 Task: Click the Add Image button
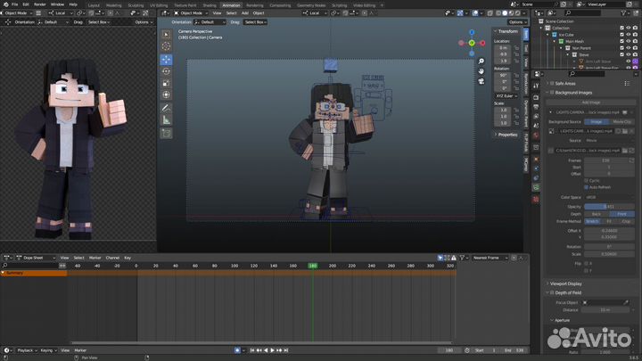[591, 103]
